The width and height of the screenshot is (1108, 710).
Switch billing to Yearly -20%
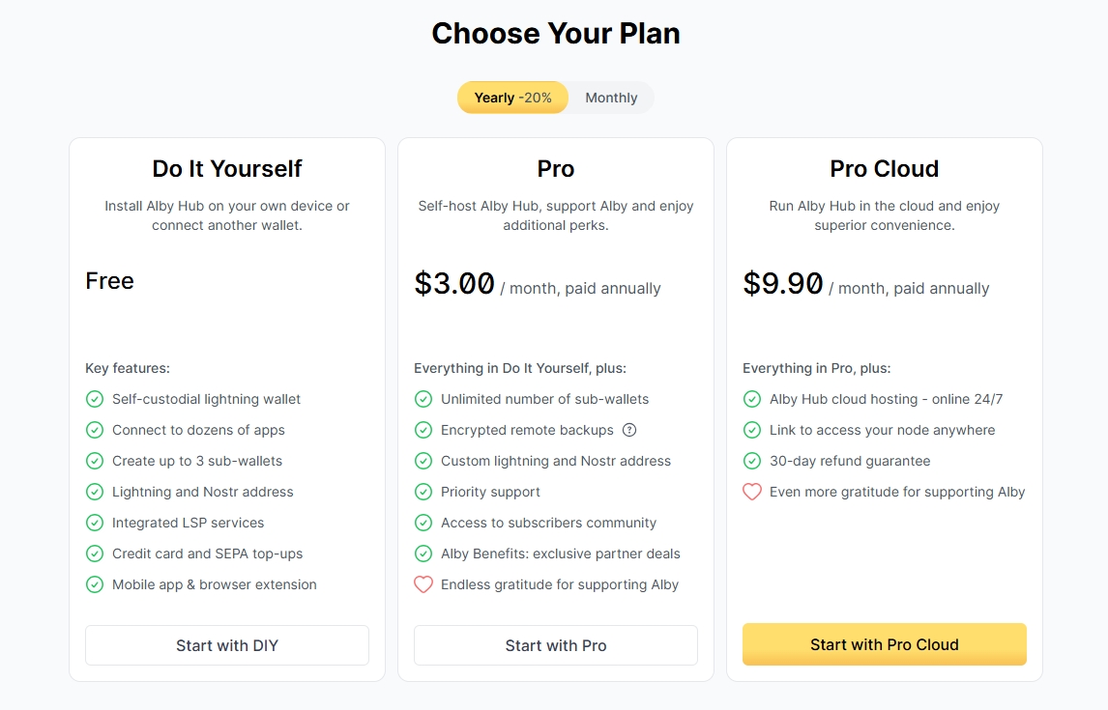click(x=512, y=98)
